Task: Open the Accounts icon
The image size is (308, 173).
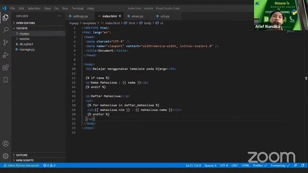Action: [5, 144]
